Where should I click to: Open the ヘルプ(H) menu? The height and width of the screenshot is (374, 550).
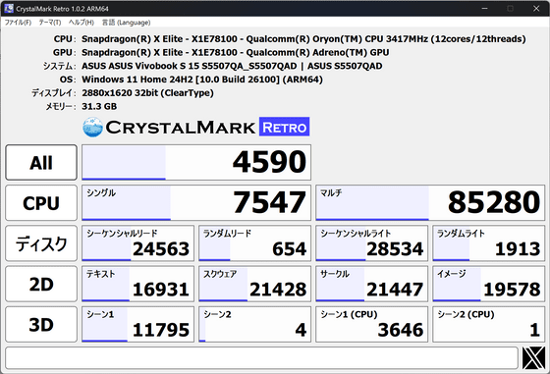pos(82,23)
